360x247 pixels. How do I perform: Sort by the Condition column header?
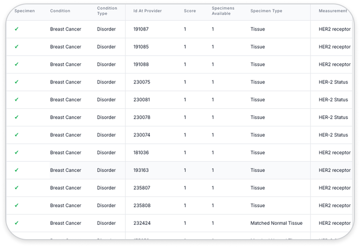(x=60, y=11)
